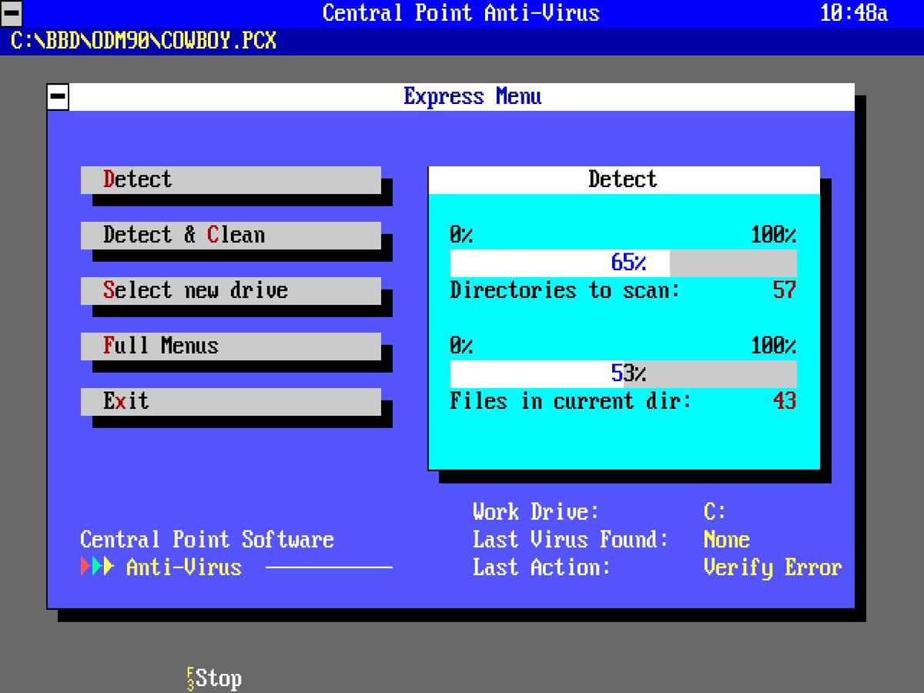The width and height of the screenshot is (924, 693).
Task: Click the directories progress bar at 65%
Action: click(624, 263)
